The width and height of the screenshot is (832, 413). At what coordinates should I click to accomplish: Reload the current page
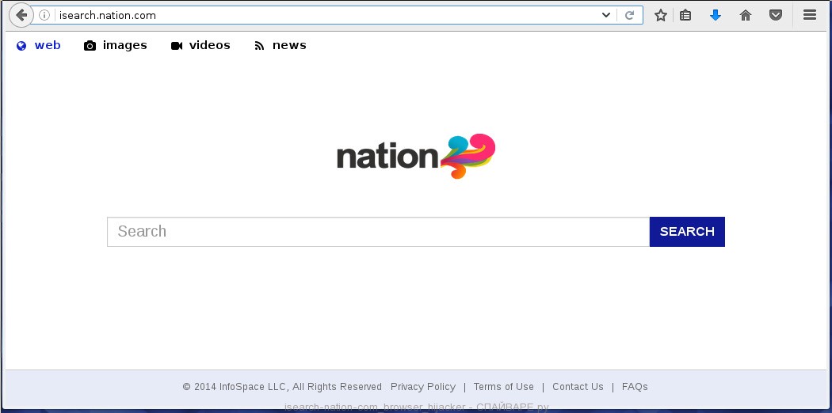pyautogui.click(x=630, y=15)
